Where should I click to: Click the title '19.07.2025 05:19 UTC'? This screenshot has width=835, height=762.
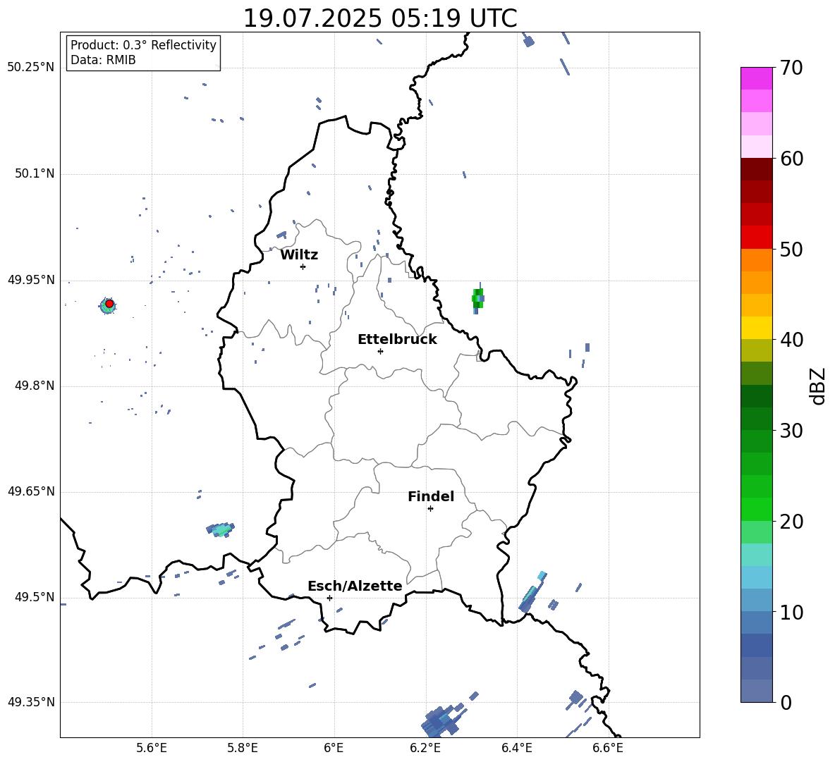[x=379, y=18]
